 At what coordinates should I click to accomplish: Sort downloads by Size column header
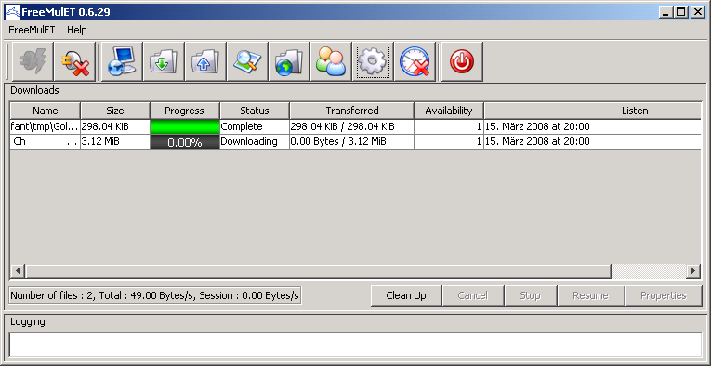[x=115, y=111]
